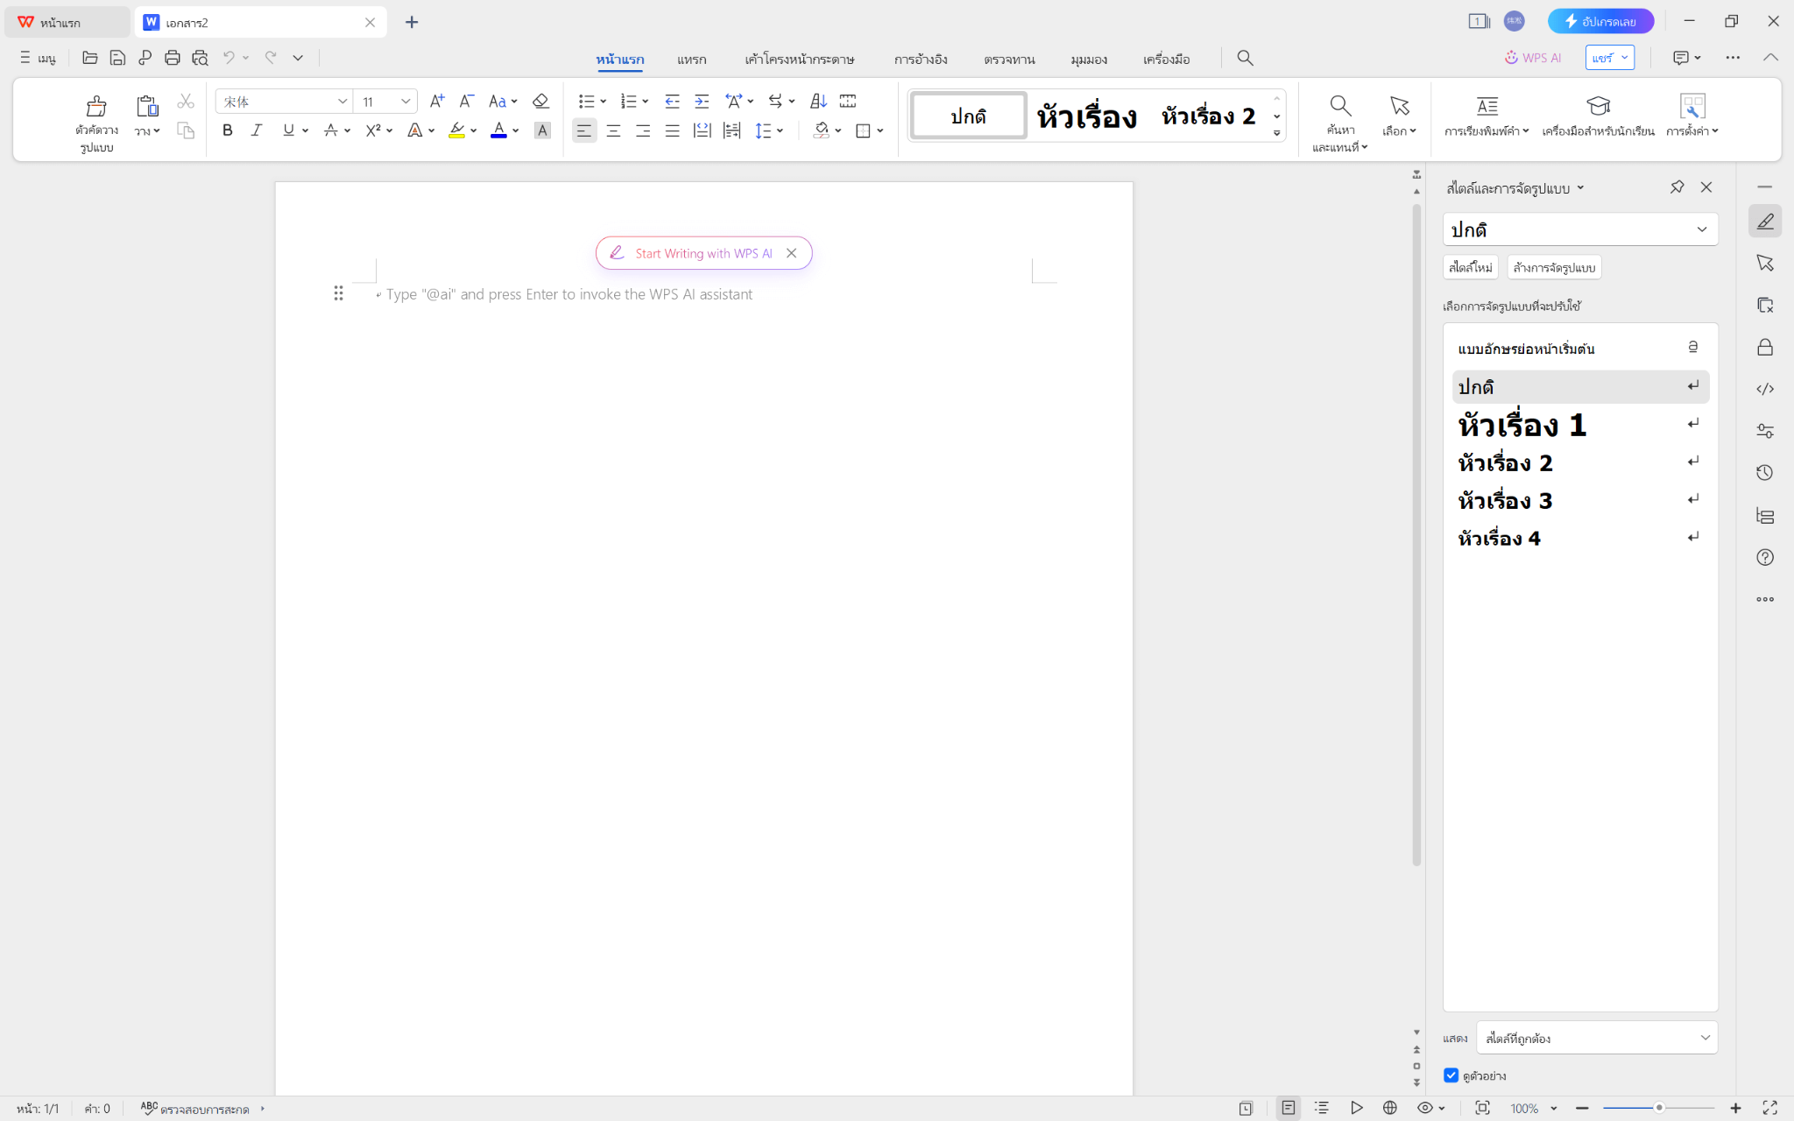Pin the styles and formatting panel
Image resolution: width=1794 pixels, height=1121 pixels.
click(1677, 187)
